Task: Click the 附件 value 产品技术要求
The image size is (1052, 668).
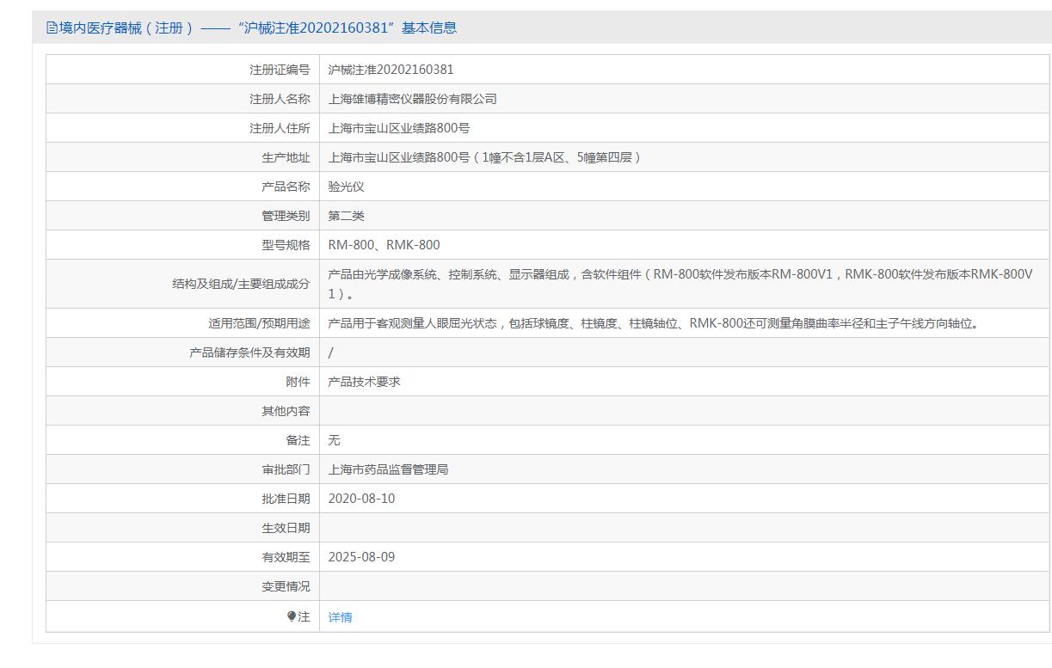Action: [364, 382]
